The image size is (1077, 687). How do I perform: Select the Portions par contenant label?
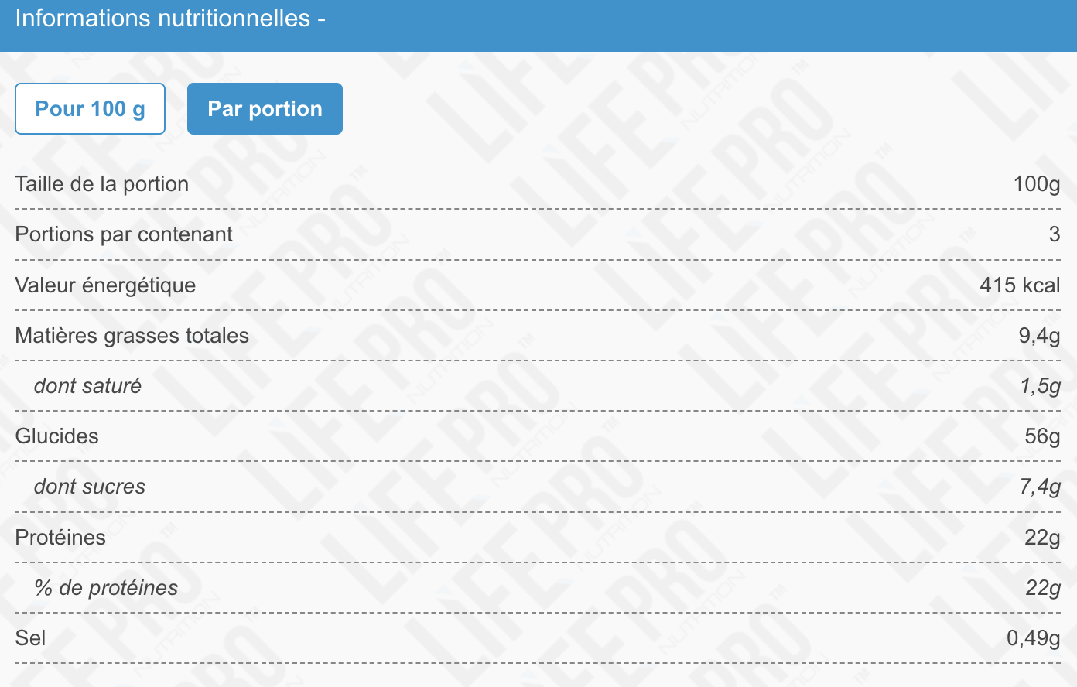[x=124, y=234]
